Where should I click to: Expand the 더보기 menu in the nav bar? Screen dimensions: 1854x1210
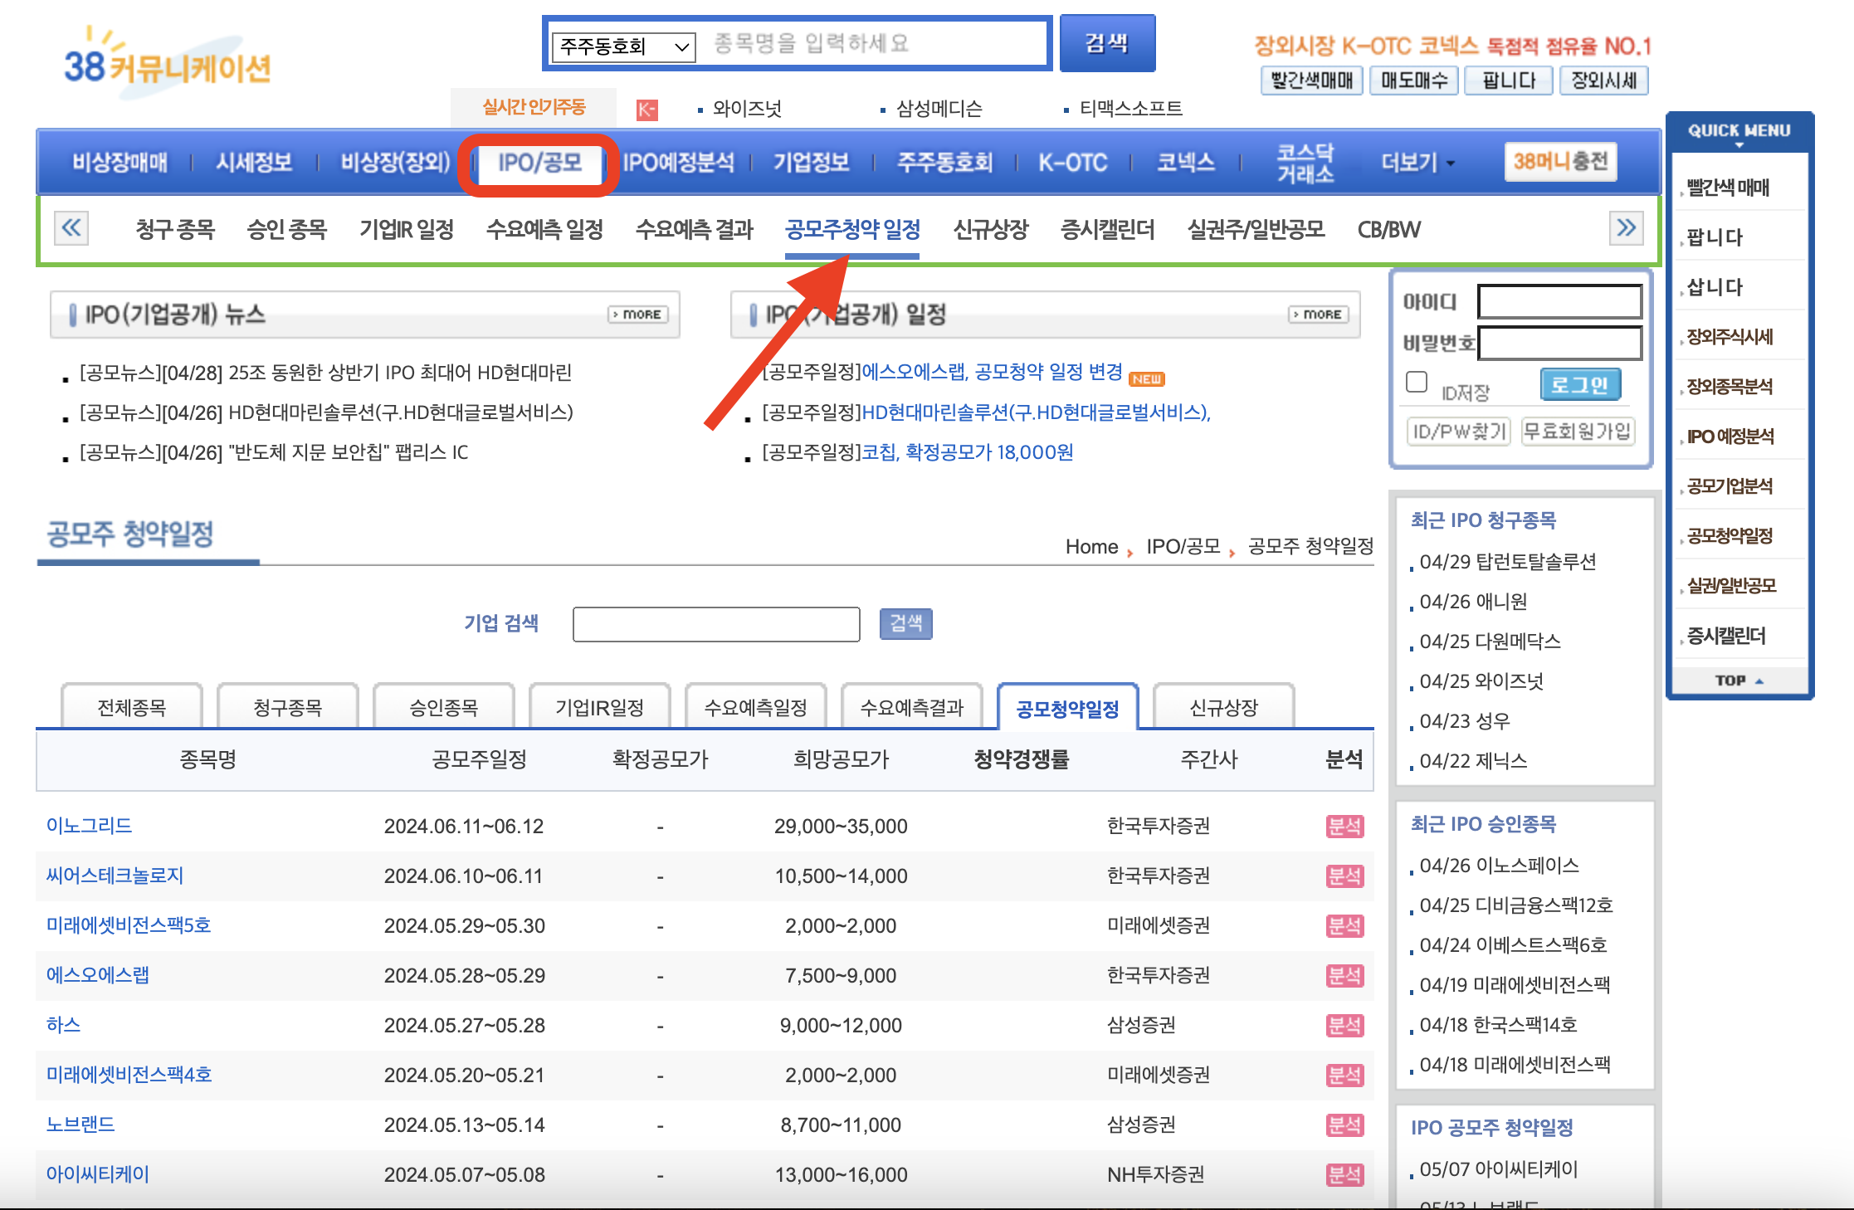click(x=1417, y=163)
